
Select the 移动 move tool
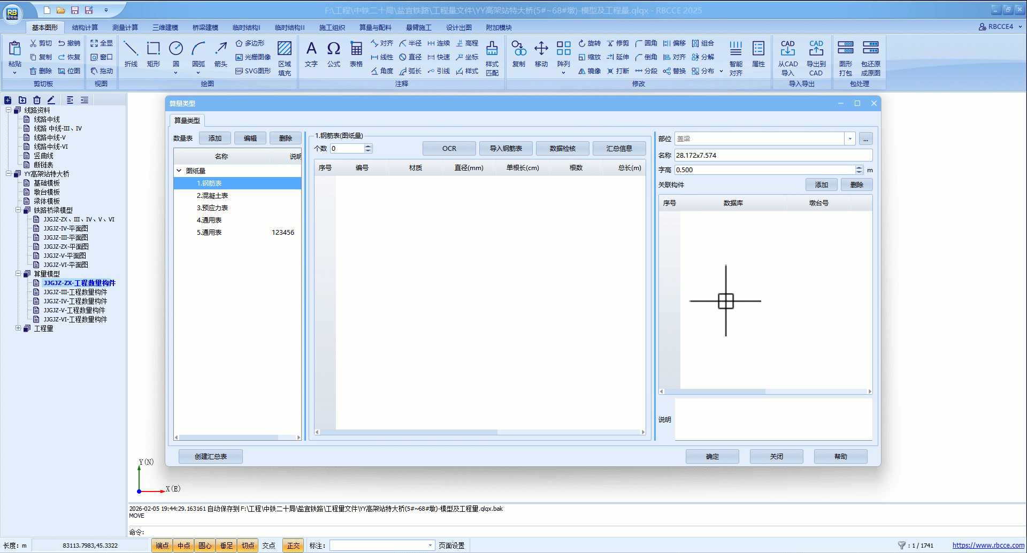click(541, 54)
